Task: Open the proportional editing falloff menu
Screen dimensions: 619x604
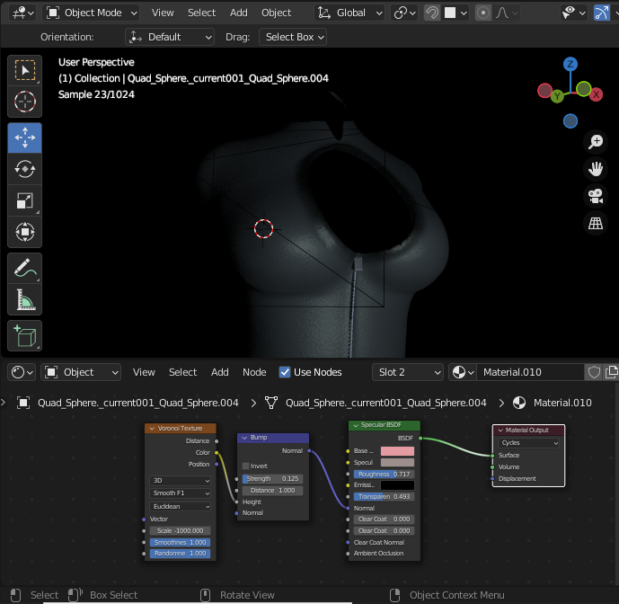Action: 506,13
